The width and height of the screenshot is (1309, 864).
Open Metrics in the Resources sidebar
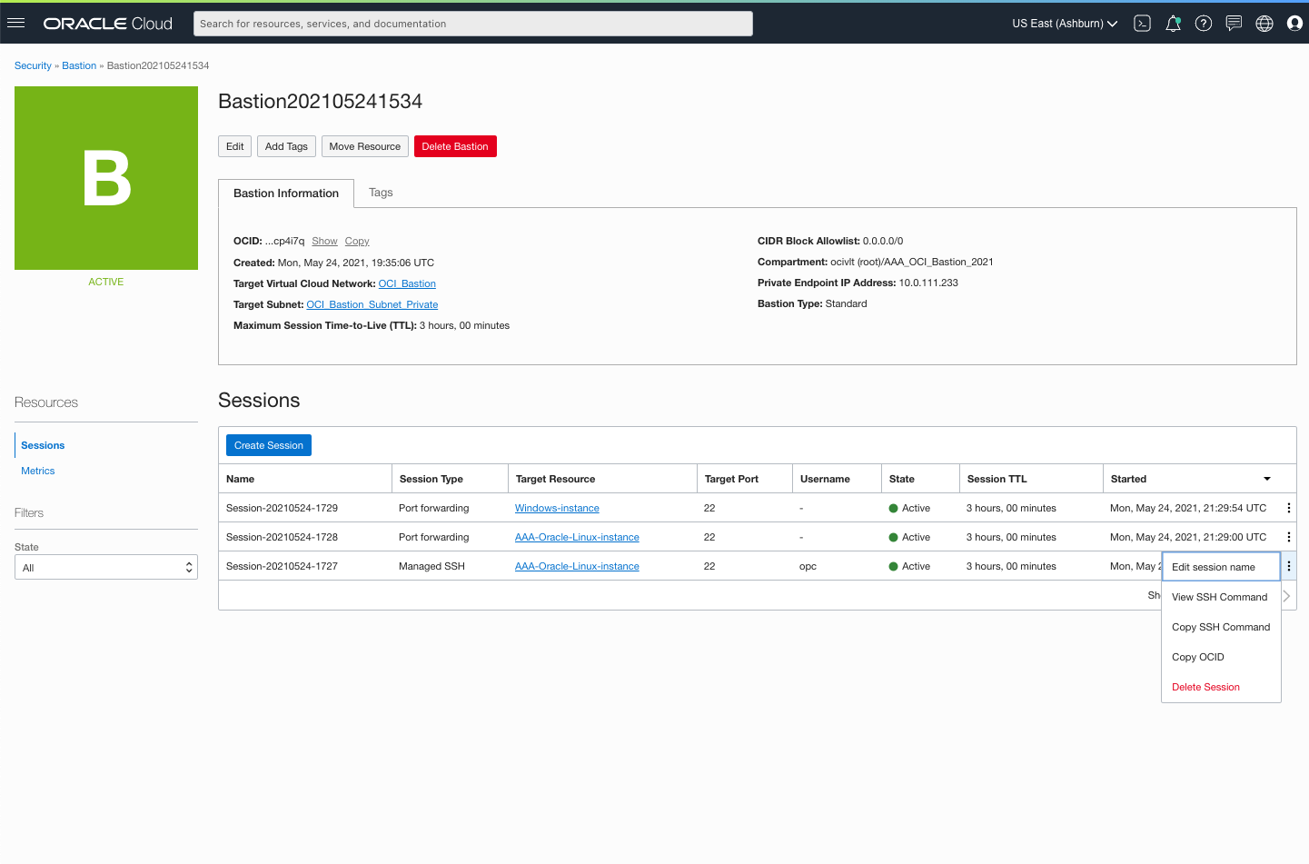(38, 471)
